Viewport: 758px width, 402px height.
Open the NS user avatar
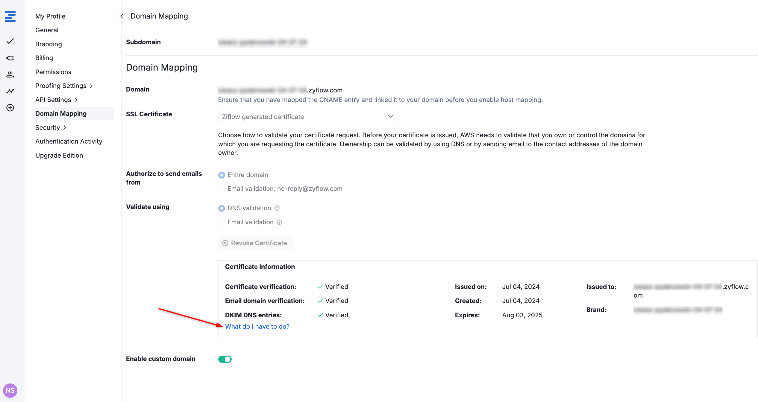[x=10, y=390]
